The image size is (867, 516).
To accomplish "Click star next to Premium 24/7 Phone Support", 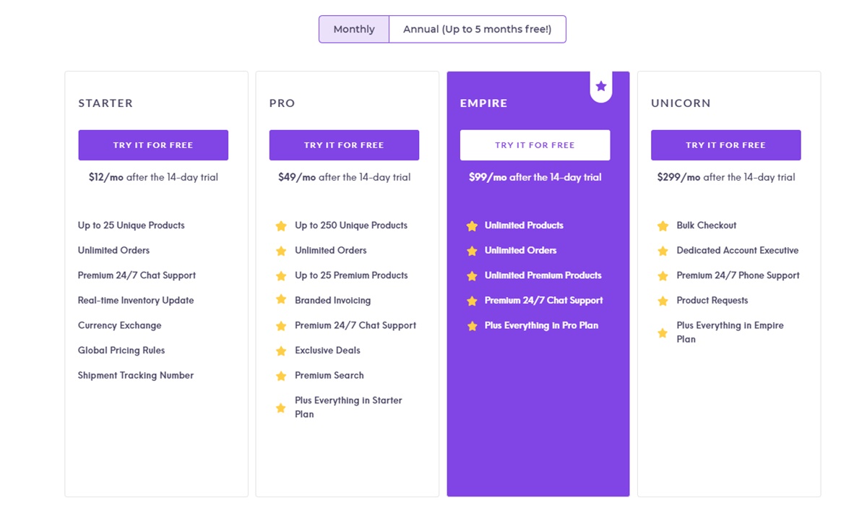I will (x=663, y=276).
